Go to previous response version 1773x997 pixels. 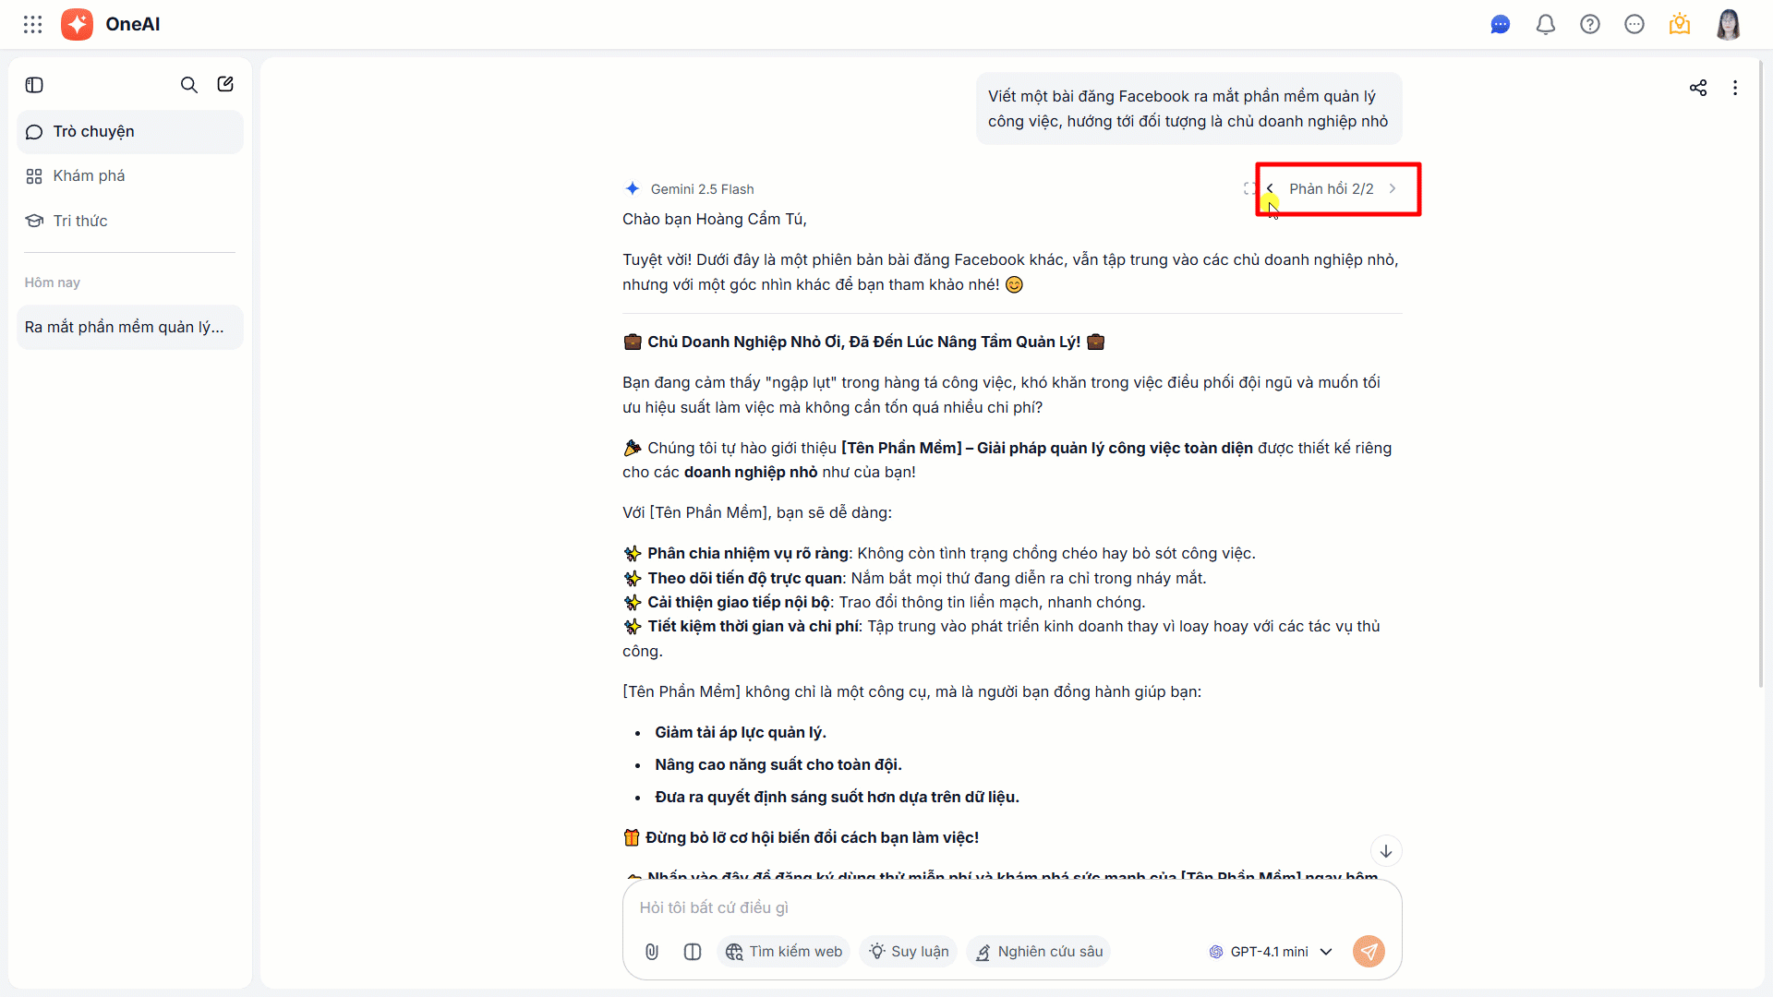(x=1270, y=188)
